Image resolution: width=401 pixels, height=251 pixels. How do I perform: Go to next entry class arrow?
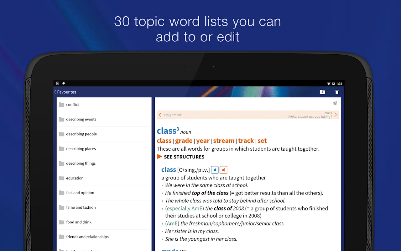click(x=336, y=115)
